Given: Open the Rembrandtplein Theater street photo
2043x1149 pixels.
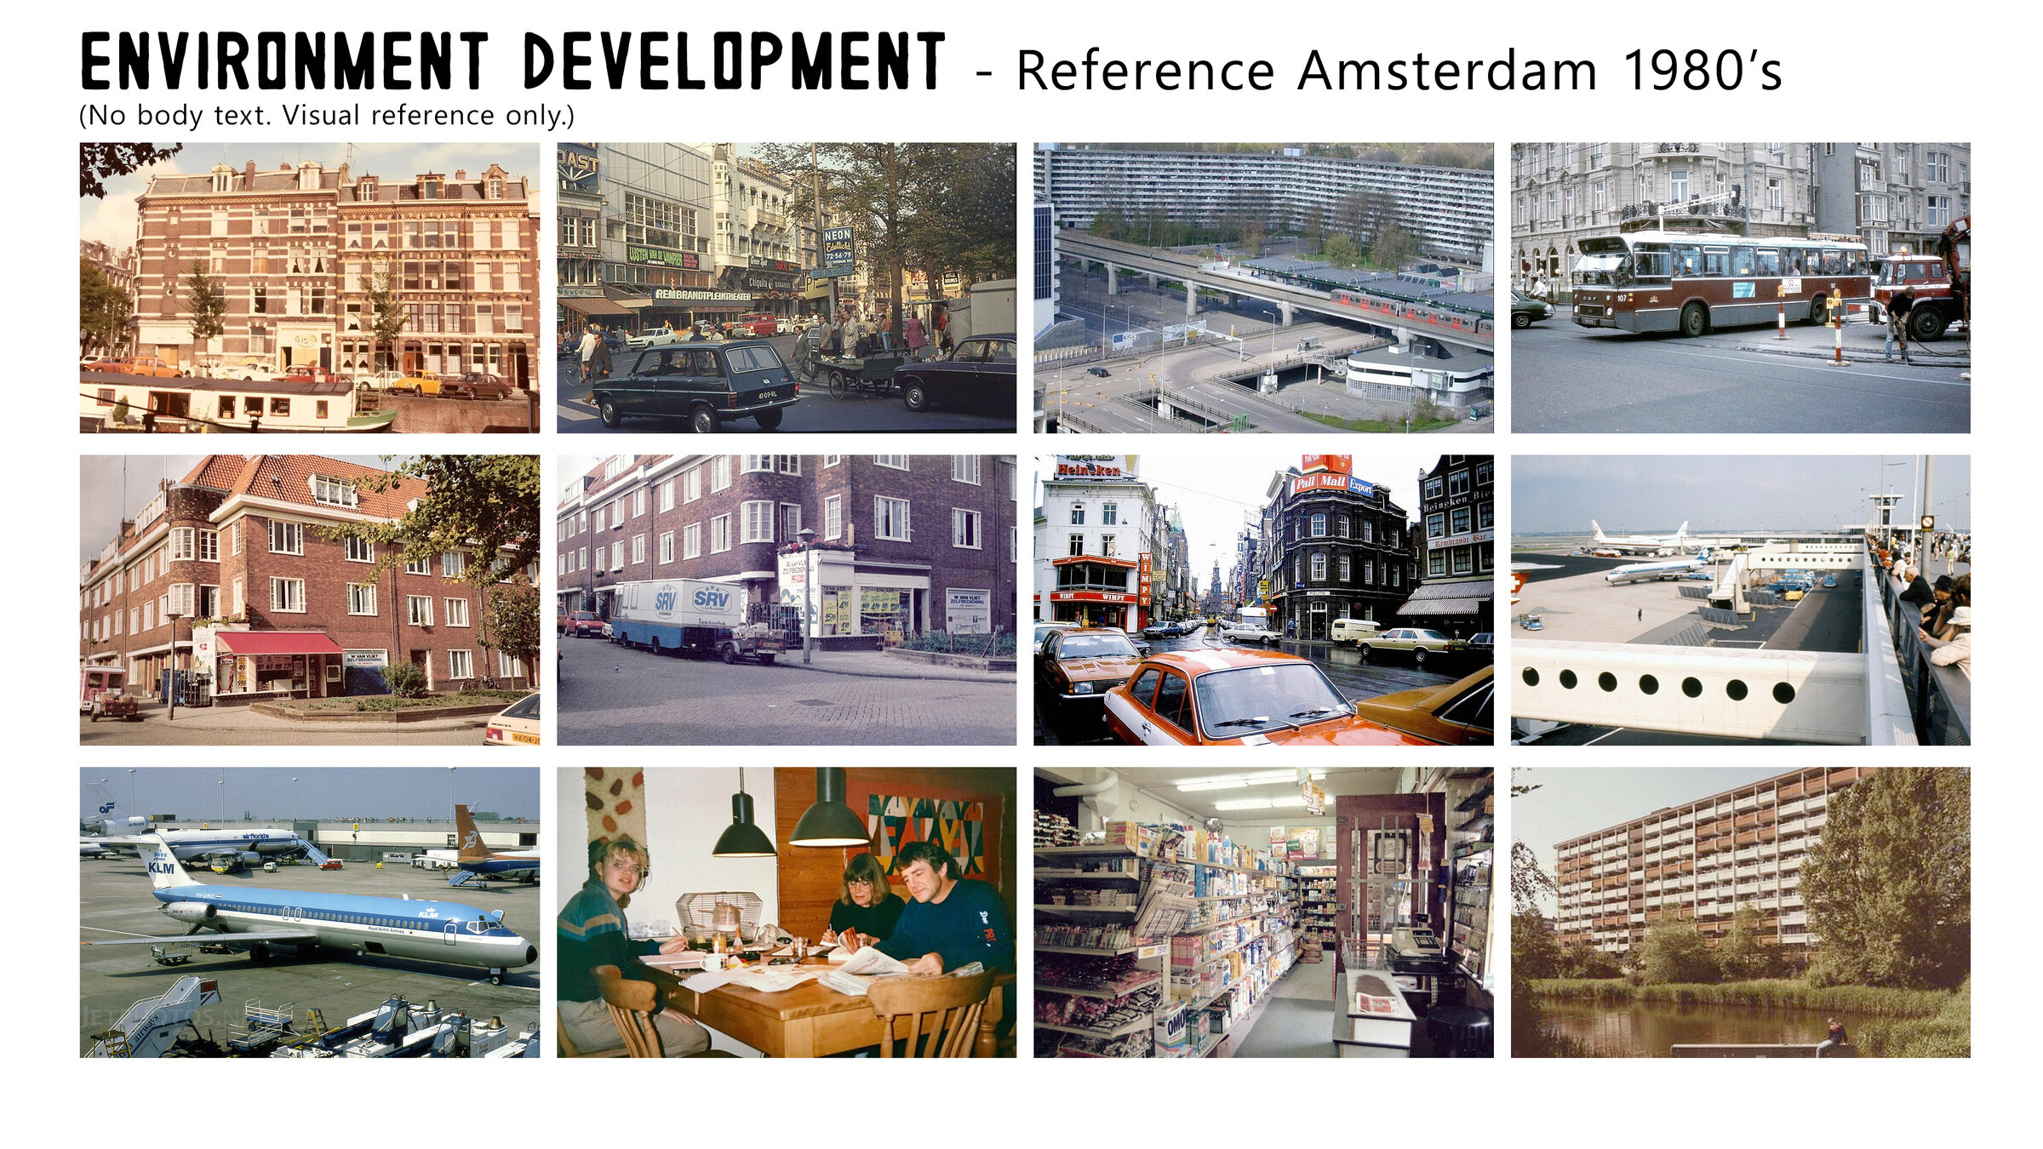Looking at the screenshot, I should (786, 288).
